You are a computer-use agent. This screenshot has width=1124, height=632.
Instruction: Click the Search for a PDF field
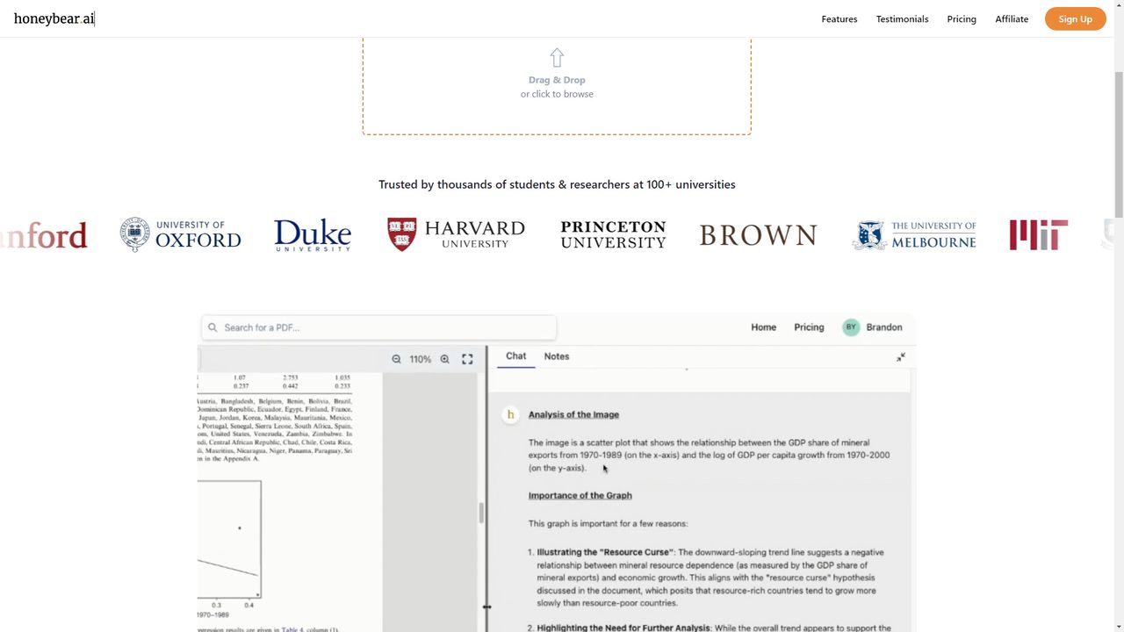pyautogui.click(x=378, y=327)
